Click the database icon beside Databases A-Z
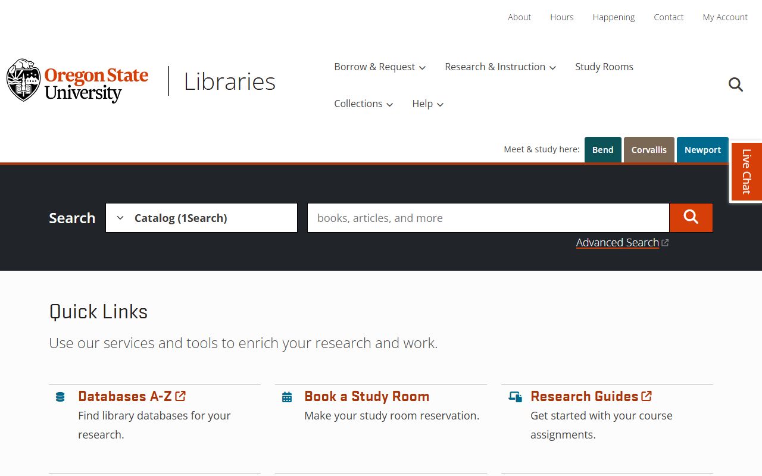 (60, 397)
